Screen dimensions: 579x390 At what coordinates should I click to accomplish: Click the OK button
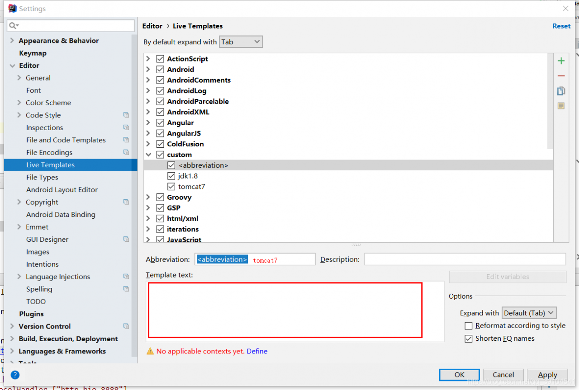pos(459,375)
